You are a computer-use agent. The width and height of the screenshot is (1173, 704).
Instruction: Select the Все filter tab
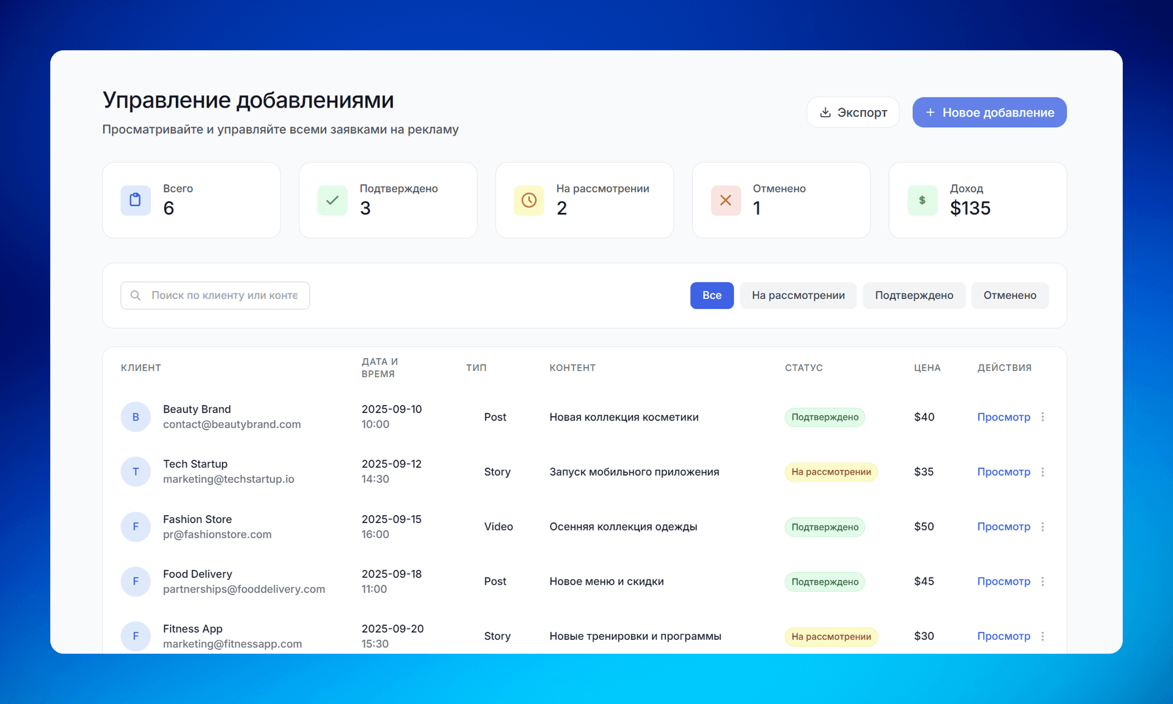712,296
